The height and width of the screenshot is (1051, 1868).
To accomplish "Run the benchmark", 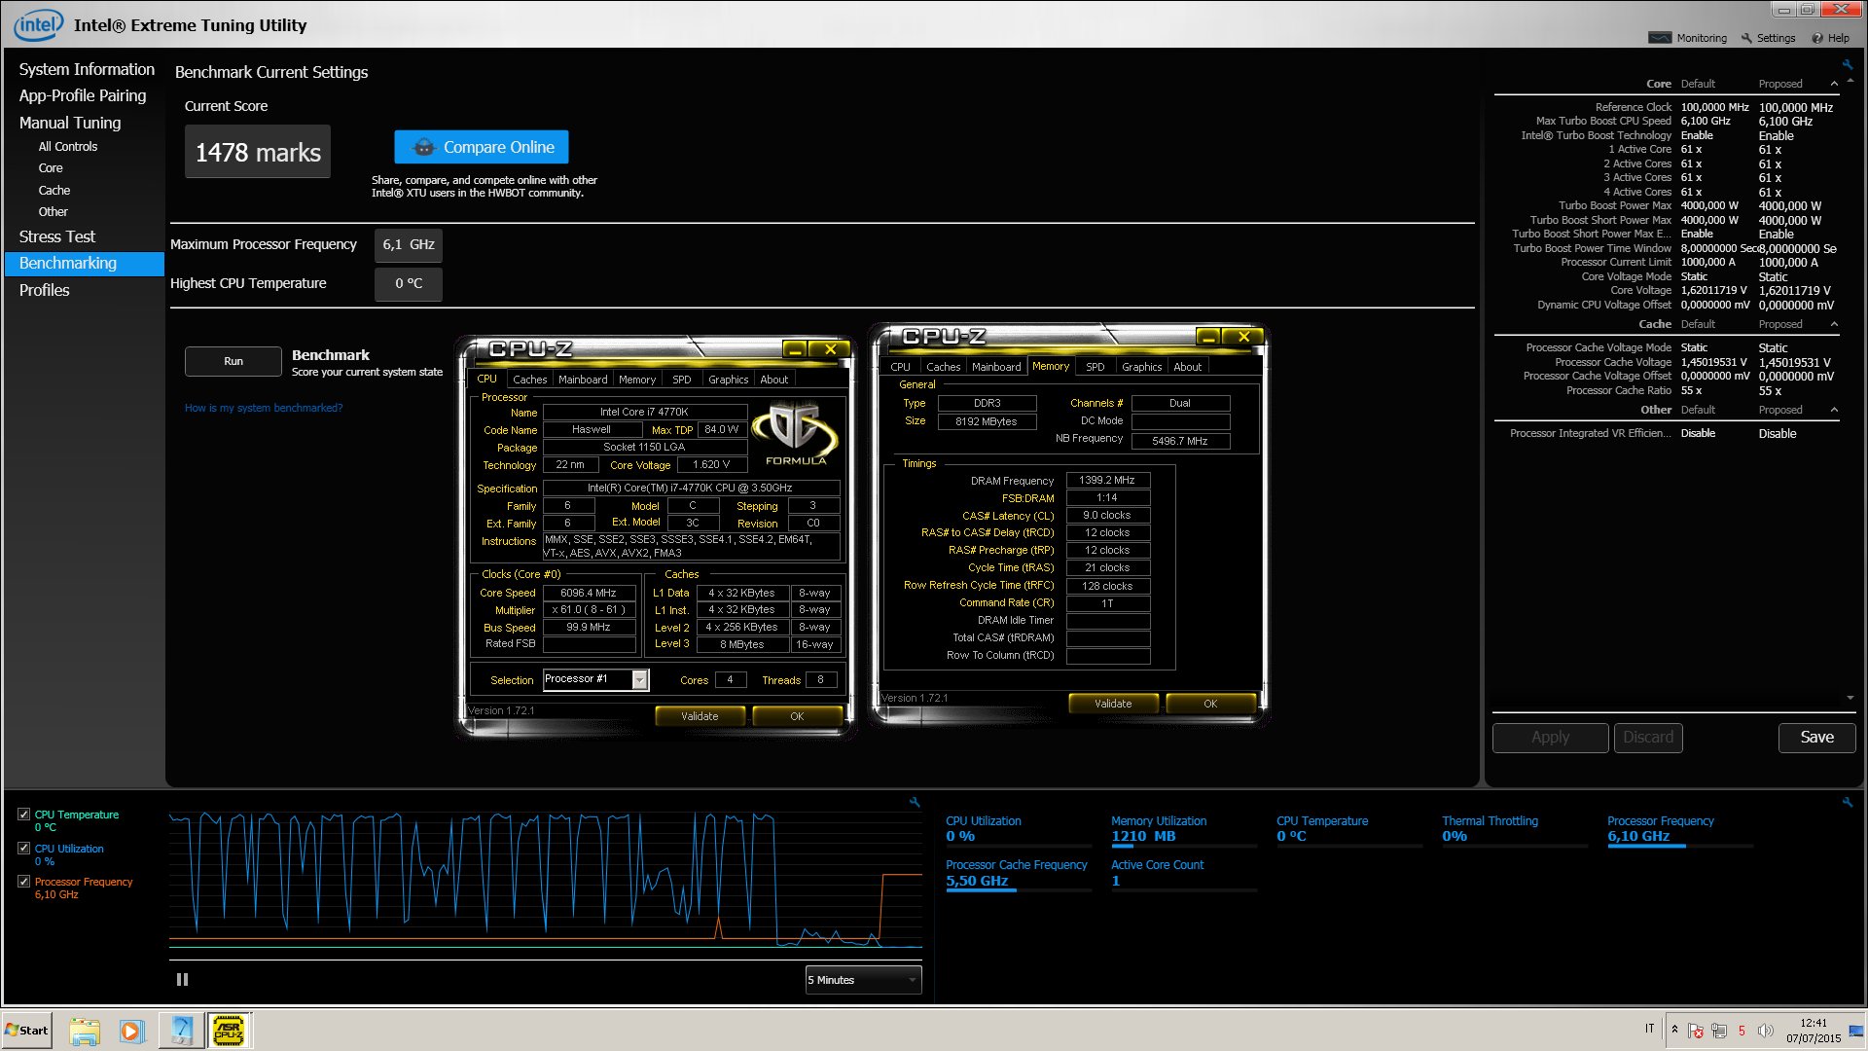I will click(x=233, y=361).
